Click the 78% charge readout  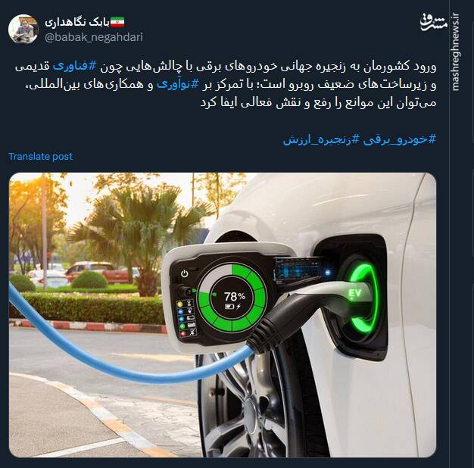234,297
